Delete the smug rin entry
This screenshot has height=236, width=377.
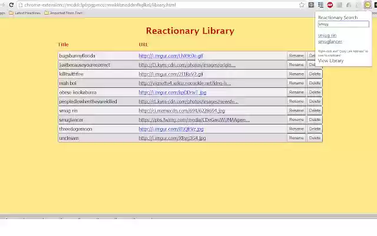[x=315, y=110]
